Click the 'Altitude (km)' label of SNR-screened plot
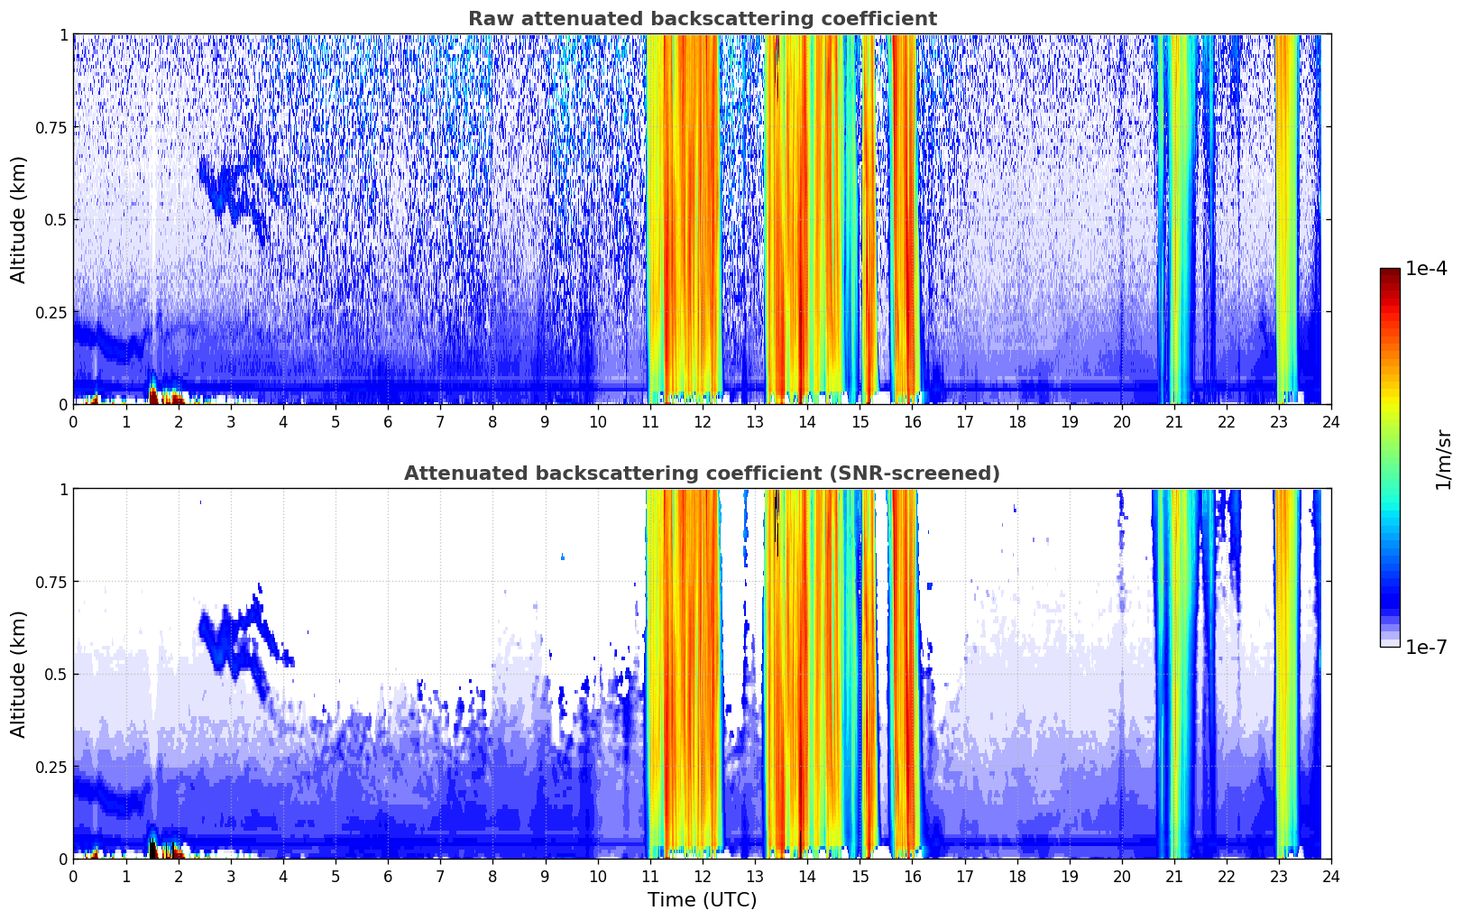1462x920 pixels. coord(19,674)
